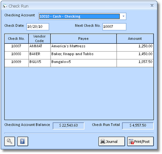Close the Check Run dialog

[x=152, y=6]
